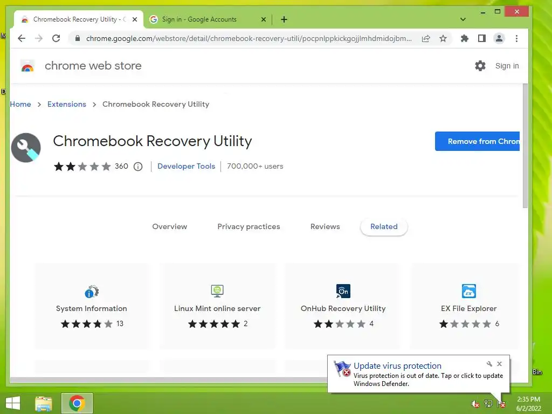552x414 pixels.
Task: Open notification options wrench icon
Action: (x=489, y=364)
